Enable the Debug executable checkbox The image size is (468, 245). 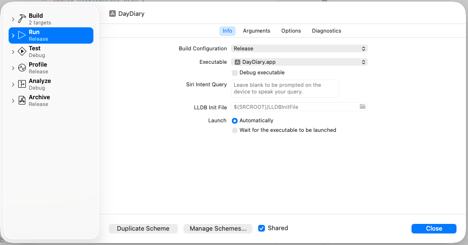pyautogui.click(x=235, y=73)
